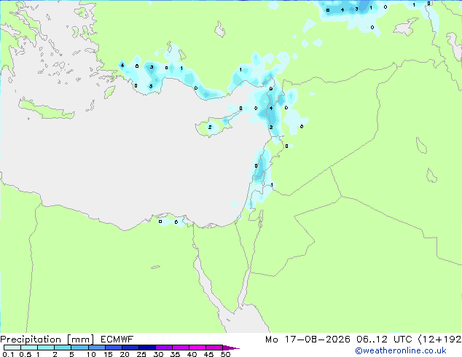
Task: Click the "ECMWF" model label
Action: click(117, 340)
